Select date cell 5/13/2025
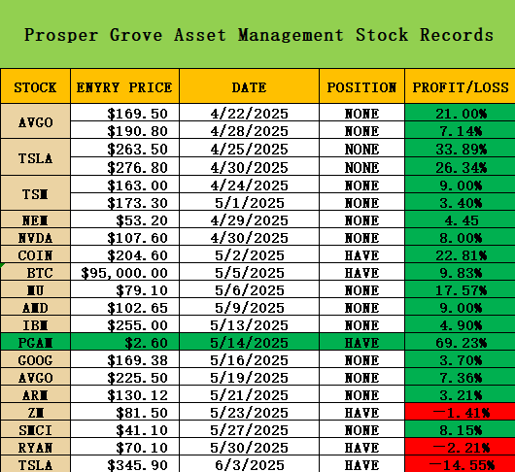This screenshot has height=472, width=515. pyautogui.click(x=249, y=324)
